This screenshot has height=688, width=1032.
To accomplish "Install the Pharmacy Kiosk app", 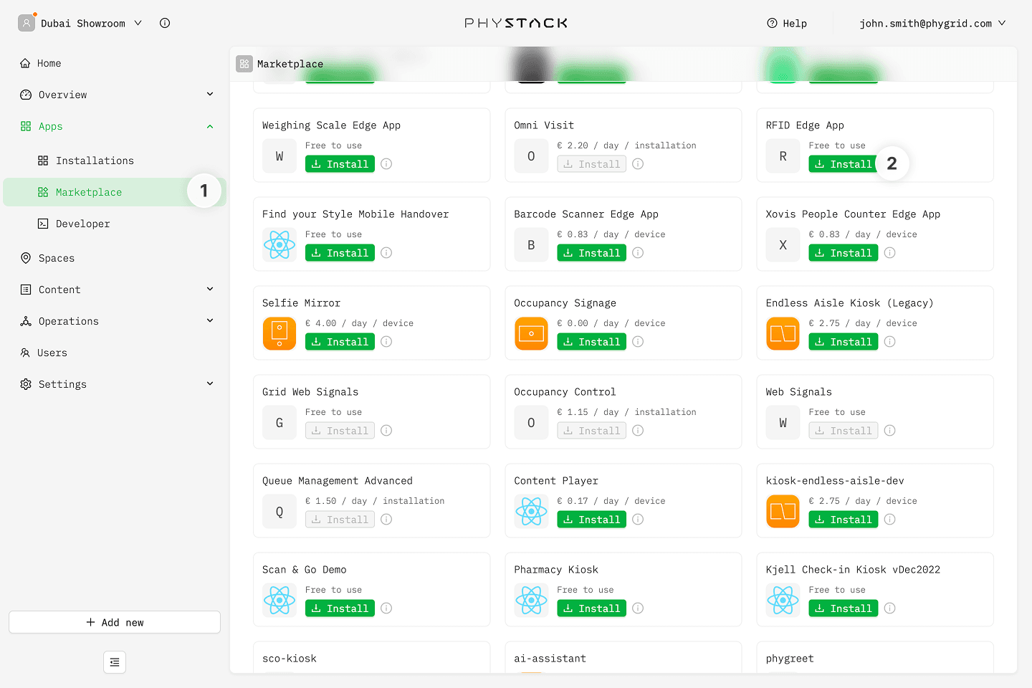I will click(591, 608).
